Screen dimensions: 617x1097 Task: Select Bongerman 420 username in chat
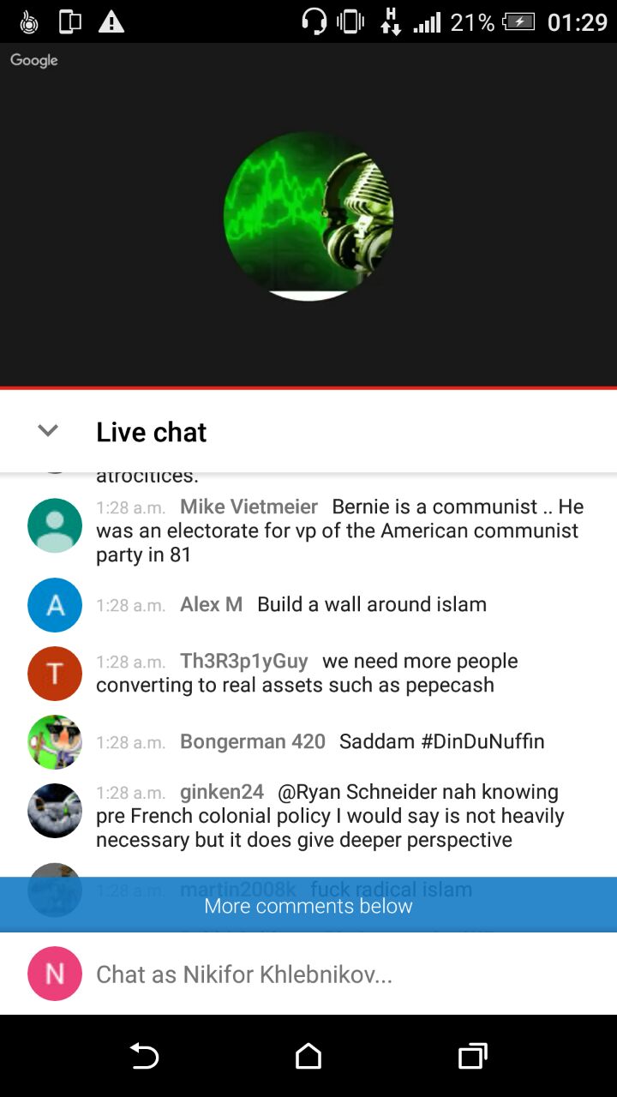coord(253,741)
